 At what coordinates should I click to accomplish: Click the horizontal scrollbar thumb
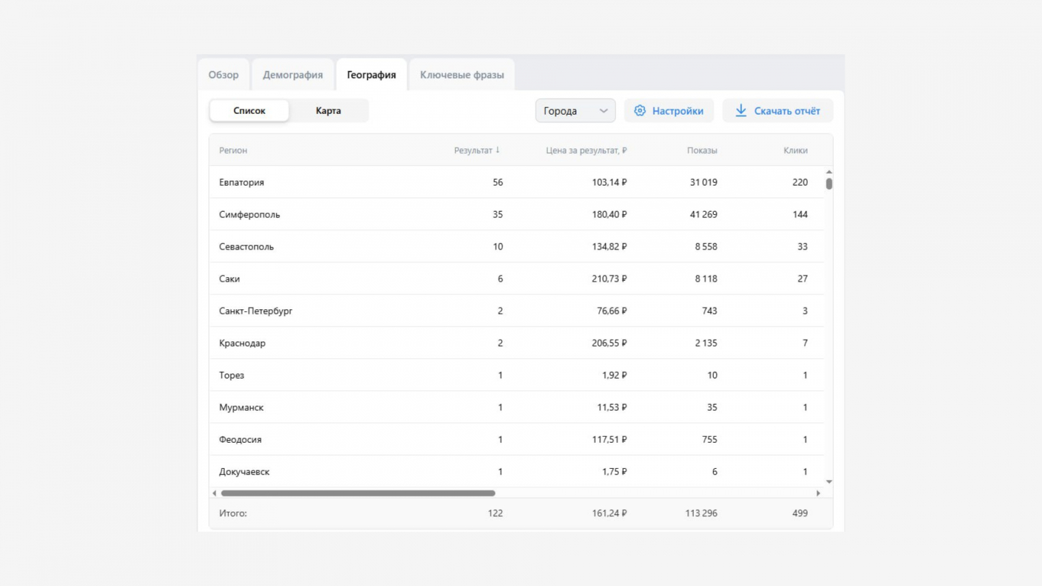pyautogui.click(x=358, y=494)
